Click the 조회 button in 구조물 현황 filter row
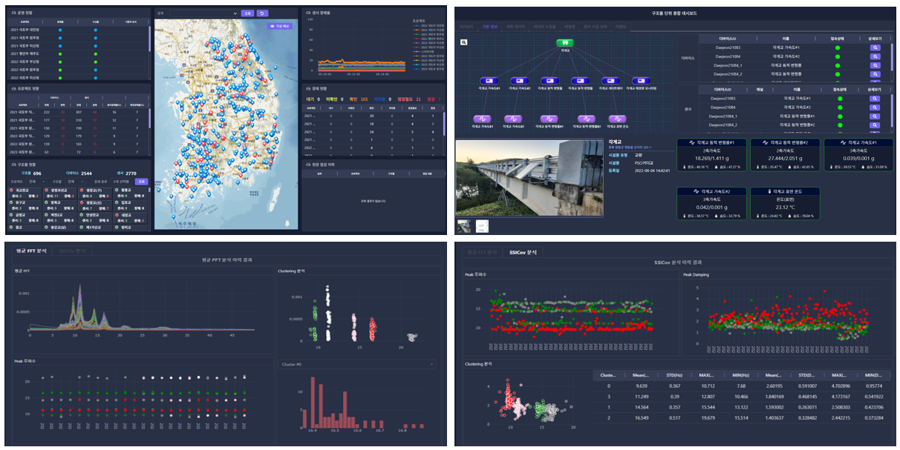The height and width of the screenshot is (450, 900). [142, 181]
